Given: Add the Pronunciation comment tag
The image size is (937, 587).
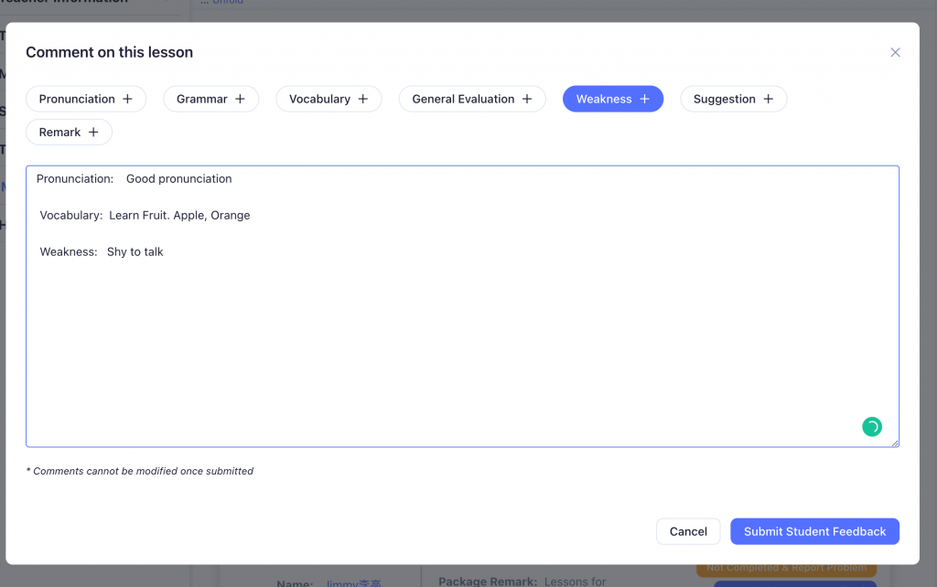Looking at the screenshot, I should tap(86, 99).
